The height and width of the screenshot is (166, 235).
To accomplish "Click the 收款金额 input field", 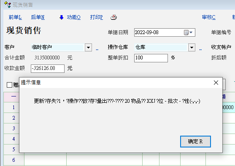I will (x=48, y=69).
